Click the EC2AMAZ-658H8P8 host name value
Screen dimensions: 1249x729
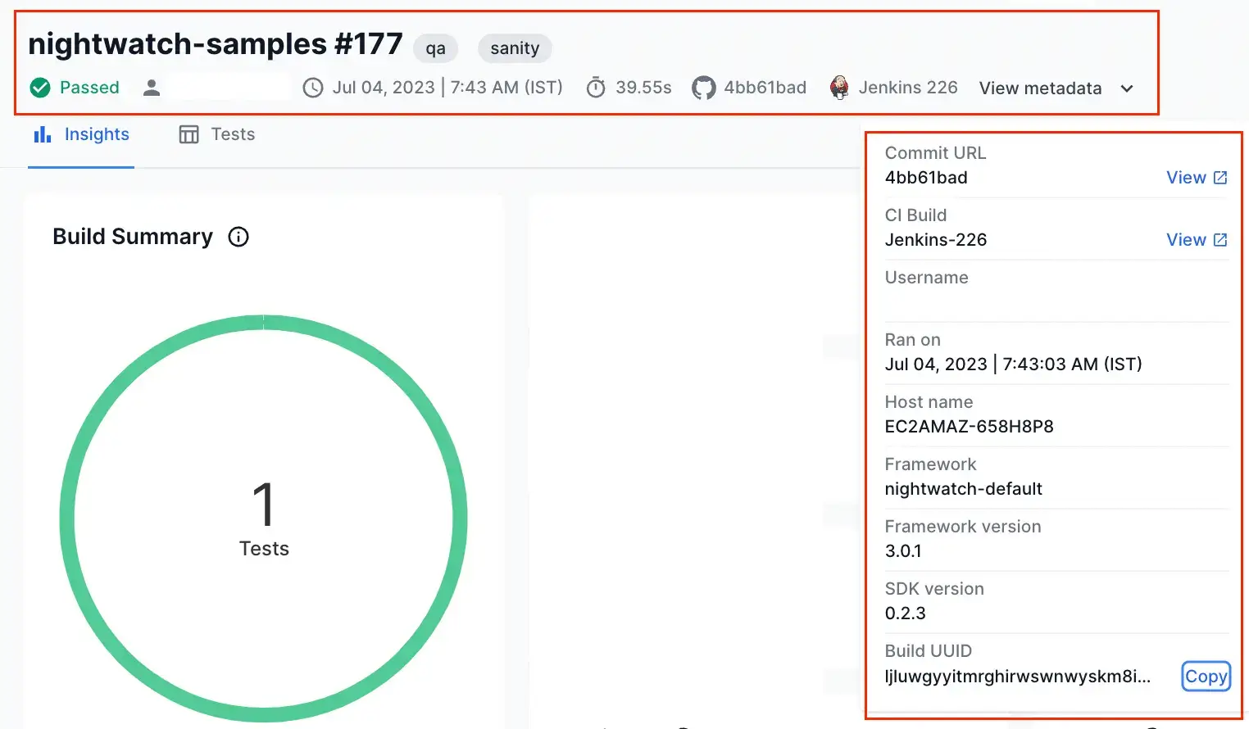click(x=969, y=427)
